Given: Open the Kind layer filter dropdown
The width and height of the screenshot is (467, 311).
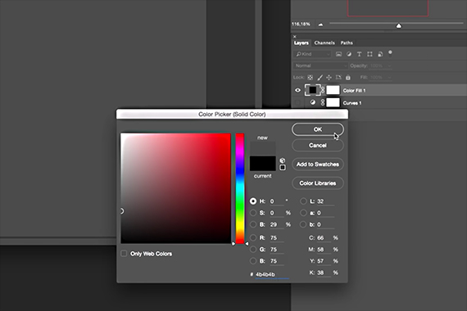Looking at the screenshot, I should tap(312, 54).
